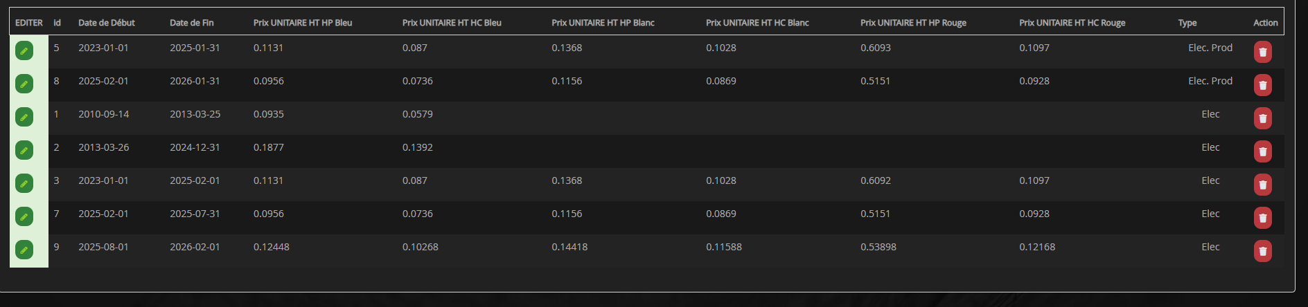Delete the Id 3 Elec row
The width and height of the screenshot is (1308, 307).
(1262, 185)
